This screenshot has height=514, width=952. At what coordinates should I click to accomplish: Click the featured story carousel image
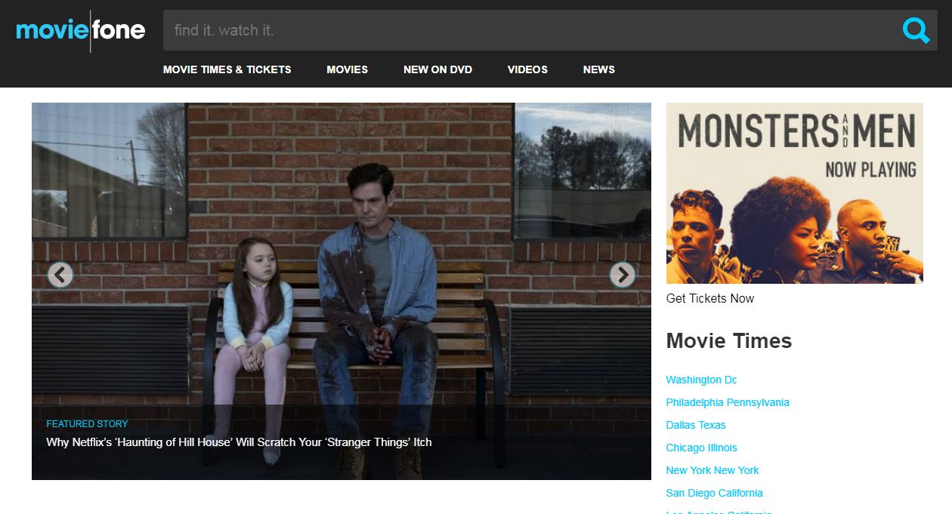[342, 291]
